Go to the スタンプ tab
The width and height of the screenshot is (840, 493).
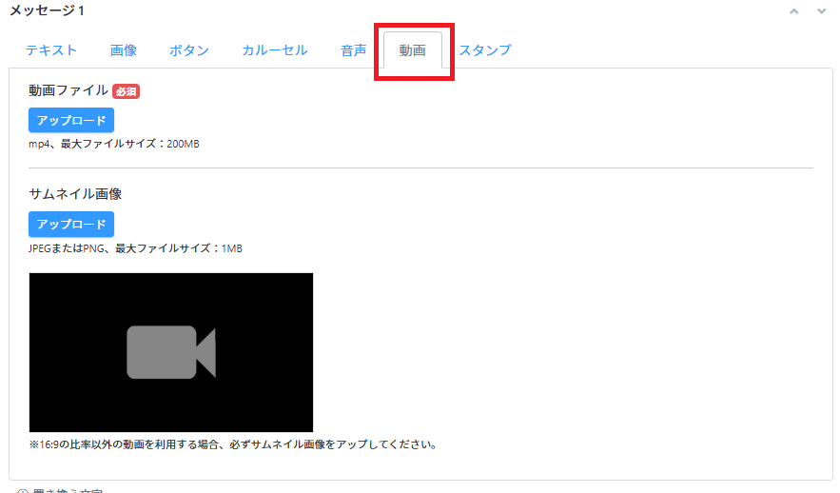[x=485, y=50]
